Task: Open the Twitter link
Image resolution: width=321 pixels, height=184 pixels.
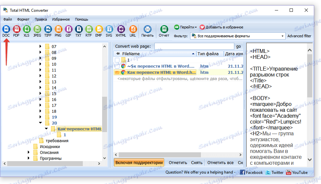Action: coord(275,172)
